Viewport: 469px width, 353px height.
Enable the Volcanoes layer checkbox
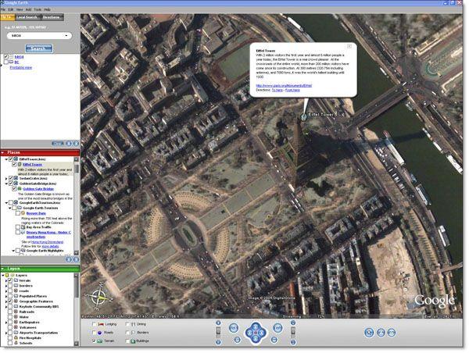[x=9, y=326]
